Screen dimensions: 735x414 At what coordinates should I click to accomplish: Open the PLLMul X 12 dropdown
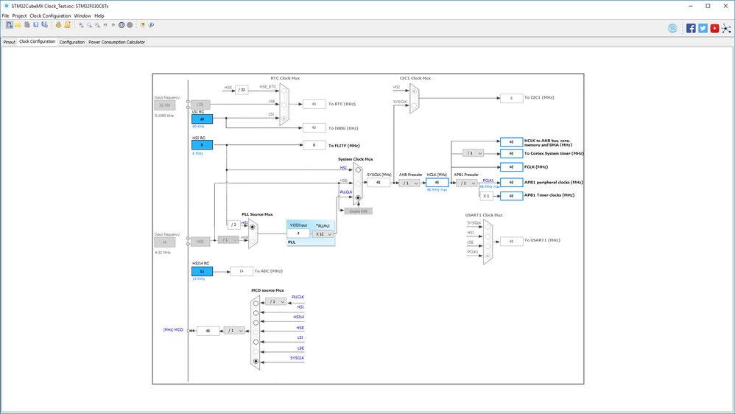(x=323, y=234)
